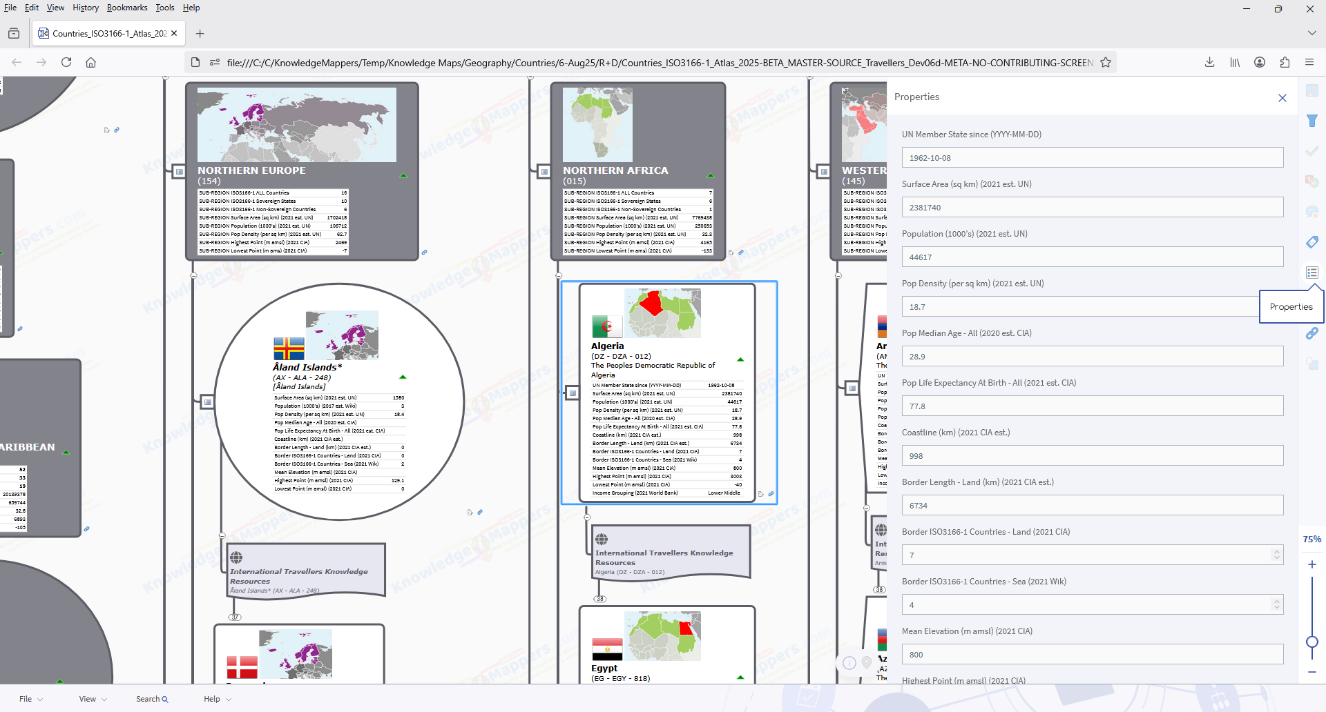
Task: Toggle the Åland Islands topic collapse box
Action: click(207, 402)
